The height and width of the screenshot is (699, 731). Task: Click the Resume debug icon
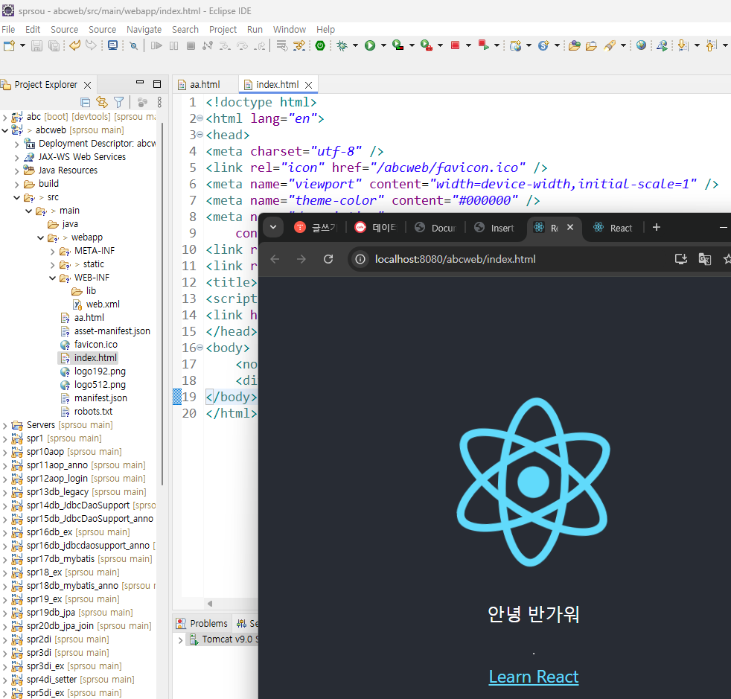click(156, 45)
